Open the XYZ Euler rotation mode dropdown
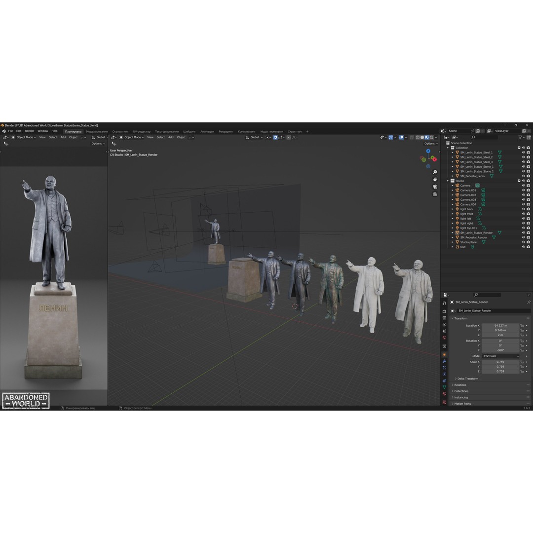 pos(500,356)
